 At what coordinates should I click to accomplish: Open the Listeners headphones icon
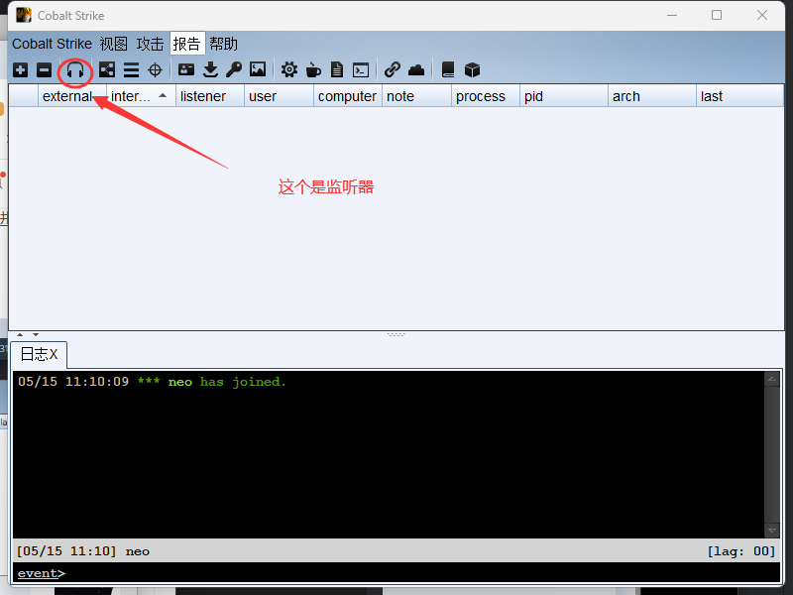click(75, 69)
